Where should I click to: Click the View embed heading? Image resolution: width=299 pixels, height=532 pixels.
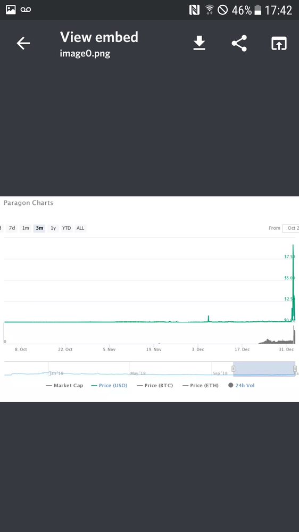coord(99,37)
